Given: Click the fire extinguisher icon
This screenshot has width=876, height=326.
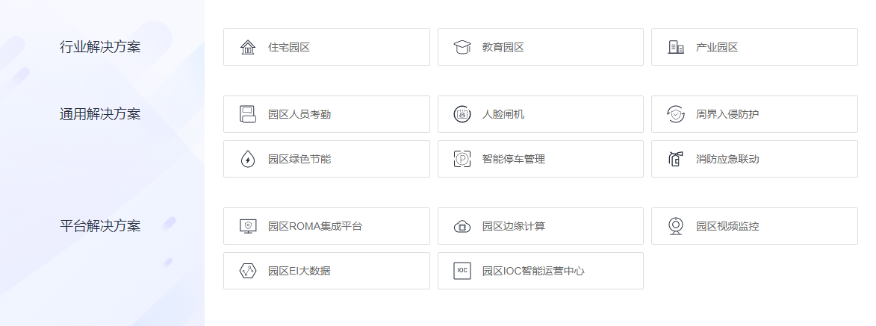Looking at the screenshot, I should (676, 159).
